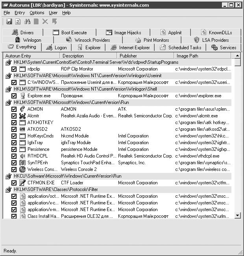
Task: Click the Properties toolbar icon
Action: (x=36, y=22)
